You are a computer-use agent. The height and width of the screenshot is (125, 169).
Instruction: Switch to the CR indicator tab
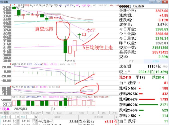(93, 113)
